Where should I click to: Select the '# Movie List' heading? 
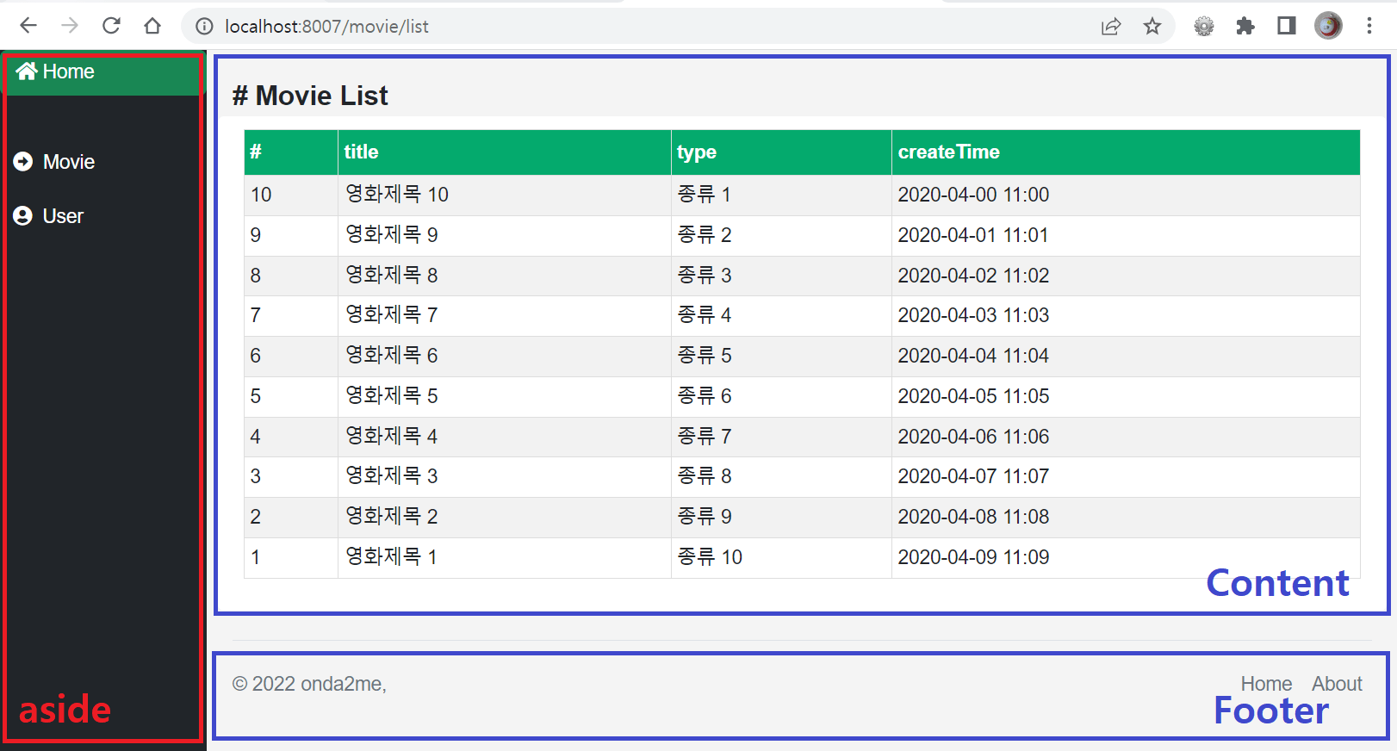coord(310,96)
